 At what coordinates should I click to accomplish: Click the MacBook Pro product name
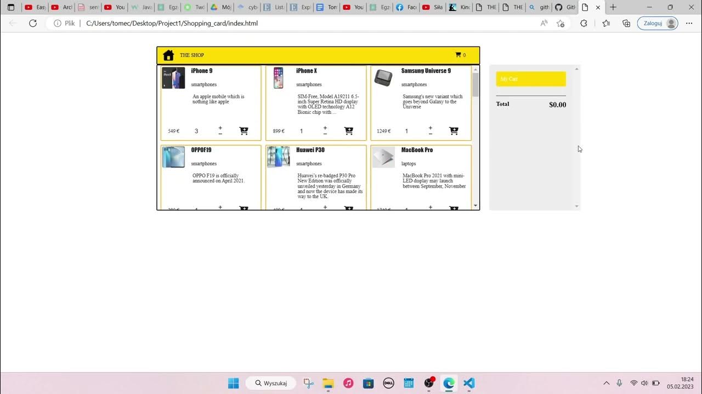click(417, 150)
